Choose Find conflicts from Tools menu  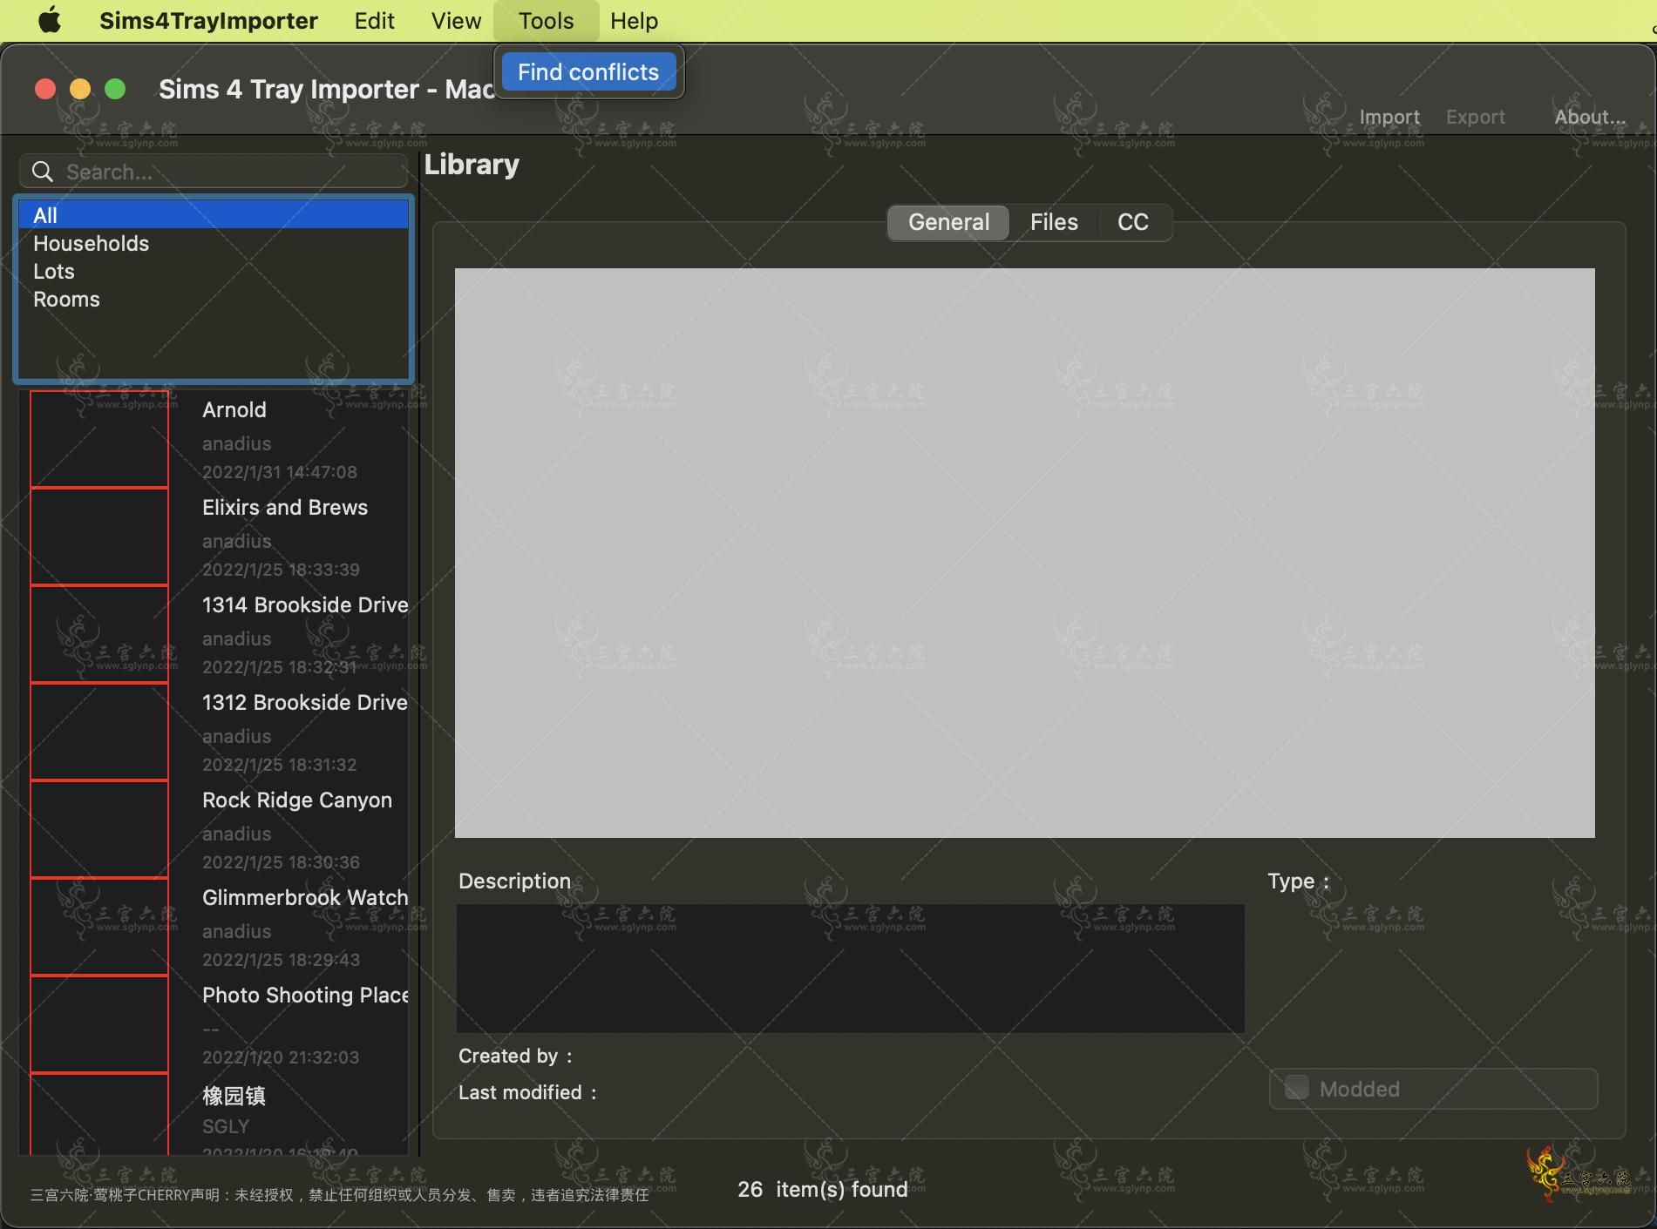click(588, 71)
